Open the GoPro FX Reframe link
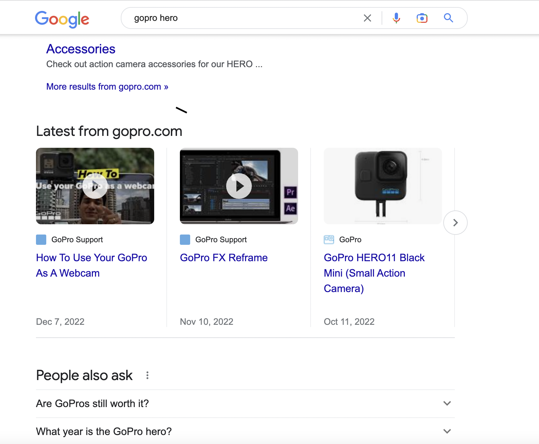 click(224, 258)
